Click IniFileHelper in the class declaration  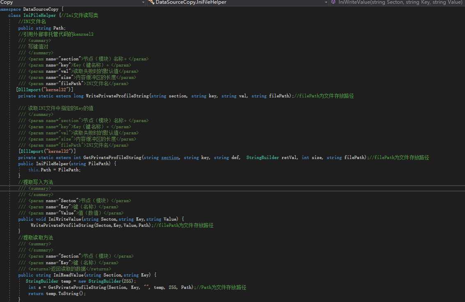click(x=39, y=16)
